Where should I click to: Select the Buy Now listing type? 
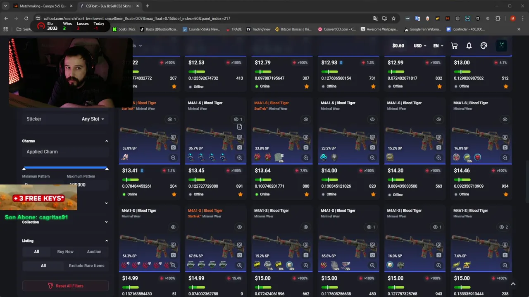point(65,252)
